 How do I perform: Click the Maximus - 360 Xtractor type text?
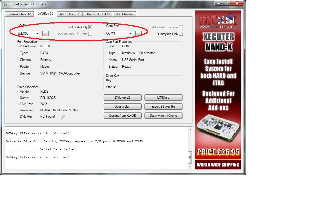[x=138, y=53]
